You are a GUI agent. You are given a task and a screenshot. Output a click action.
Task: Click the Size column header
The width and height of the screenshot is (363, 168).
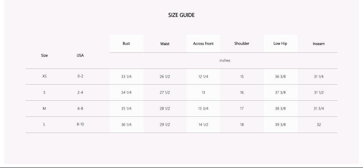[x=44, y=55]
